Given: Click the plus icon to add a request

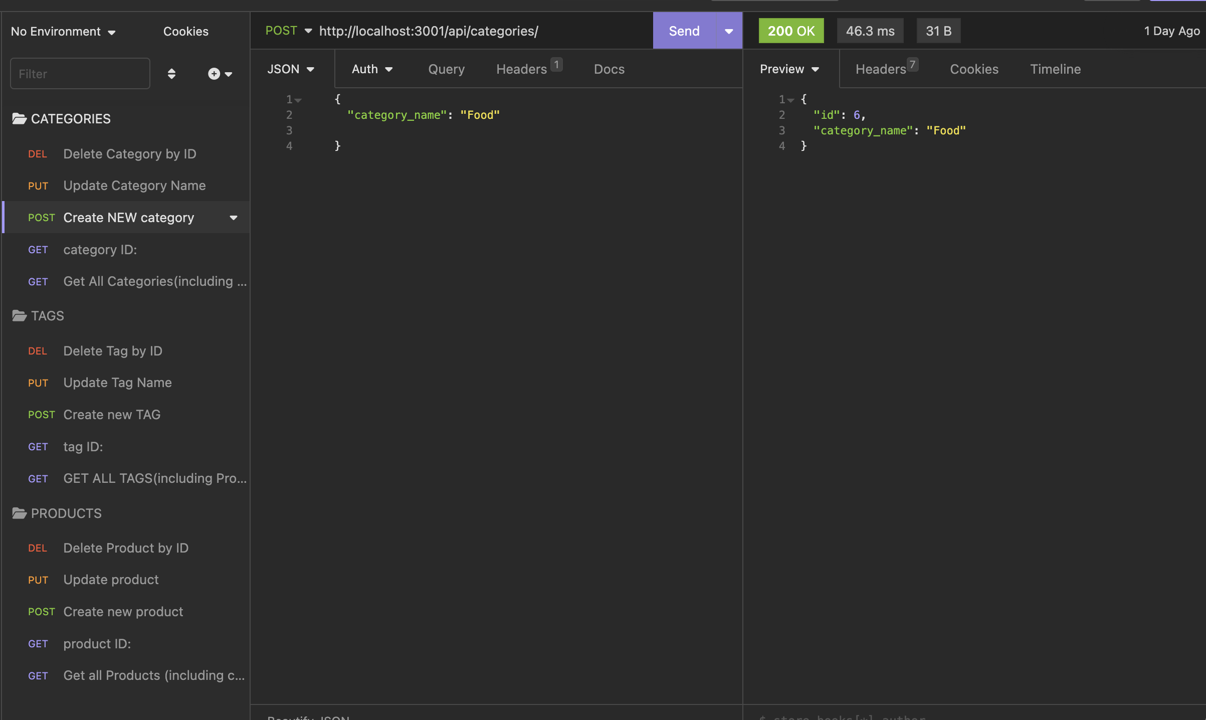Looking at the screenshot, I should coord(214,73).
